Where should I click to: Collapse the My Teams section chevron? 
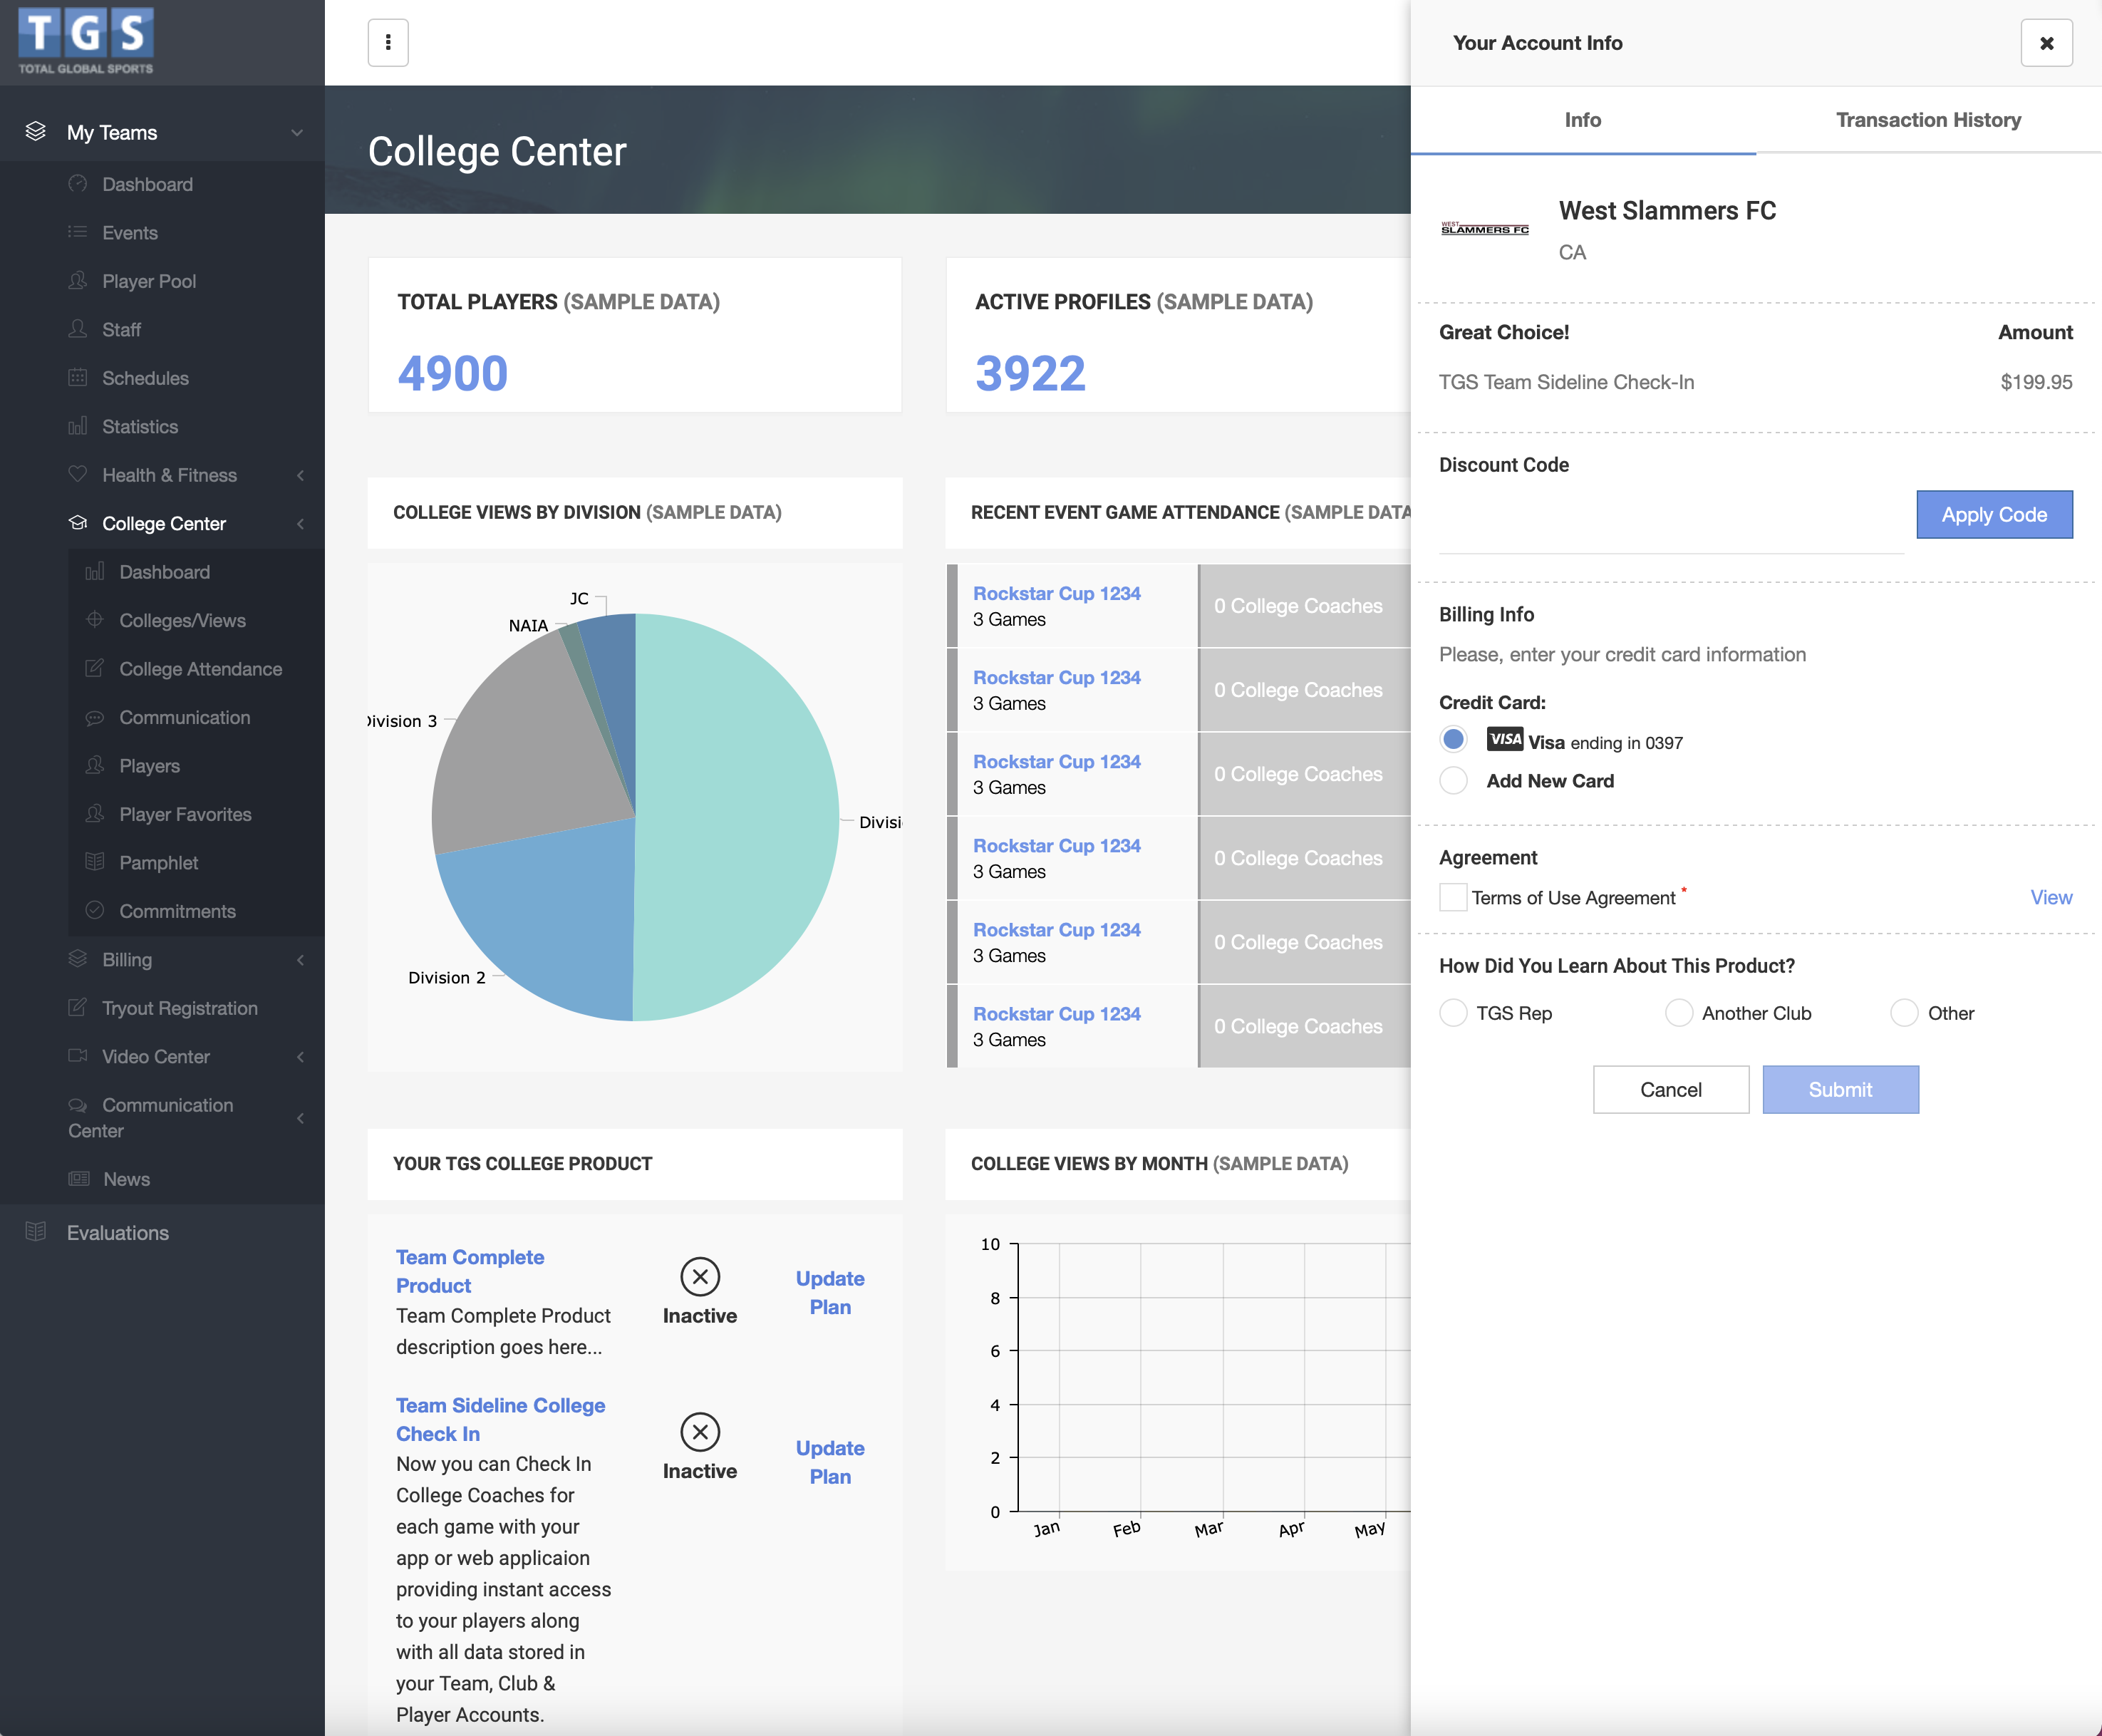pyautogui.click(x=297, y=132)
